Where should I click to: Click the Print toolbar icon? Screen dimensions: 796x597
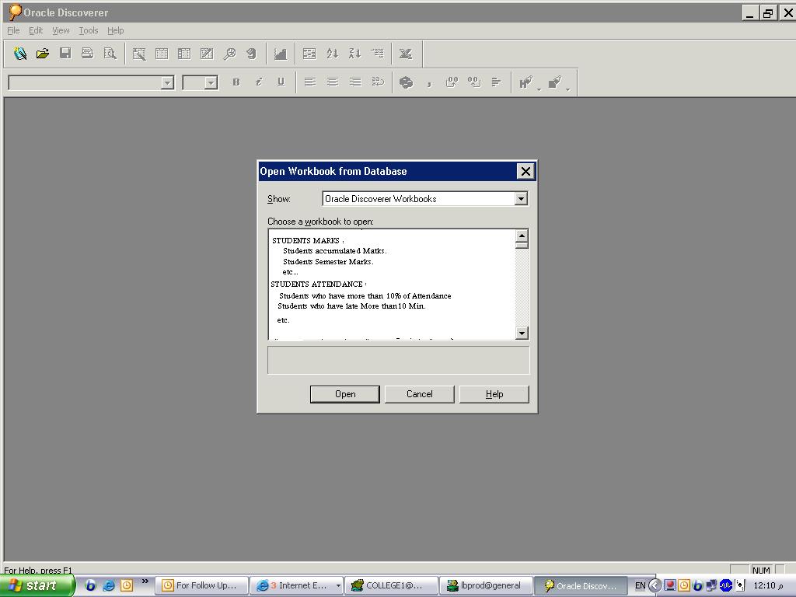[88, 54]
